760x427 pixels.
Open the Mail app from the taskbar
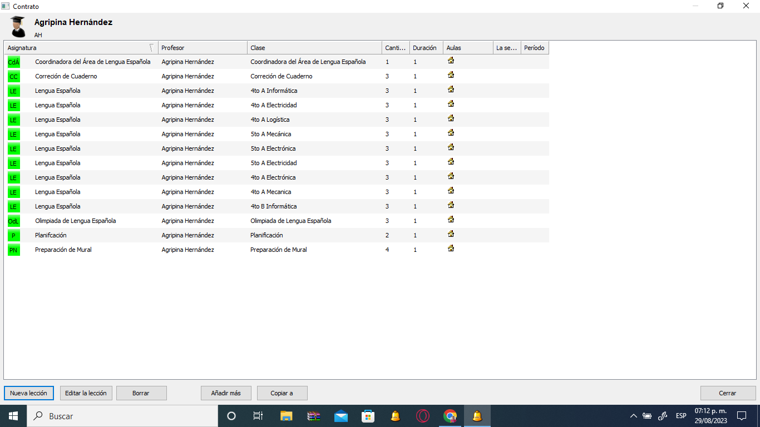click(341, 416)
